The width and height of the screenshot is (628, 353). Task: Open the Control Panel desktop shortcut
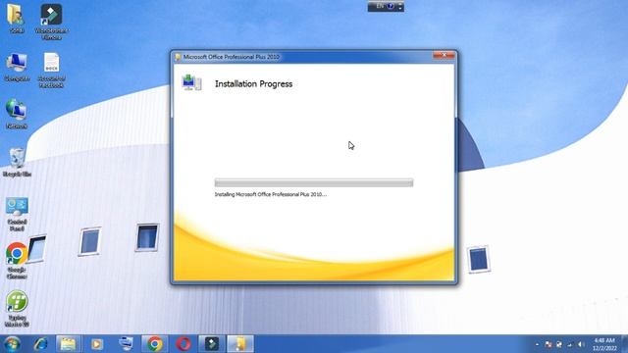click(17, 214)
